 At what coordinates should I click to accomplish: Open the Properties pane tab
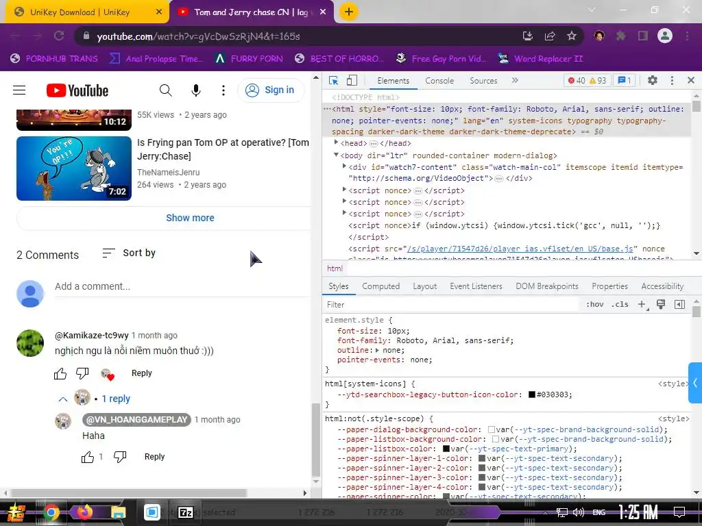[x=609, y=286]
